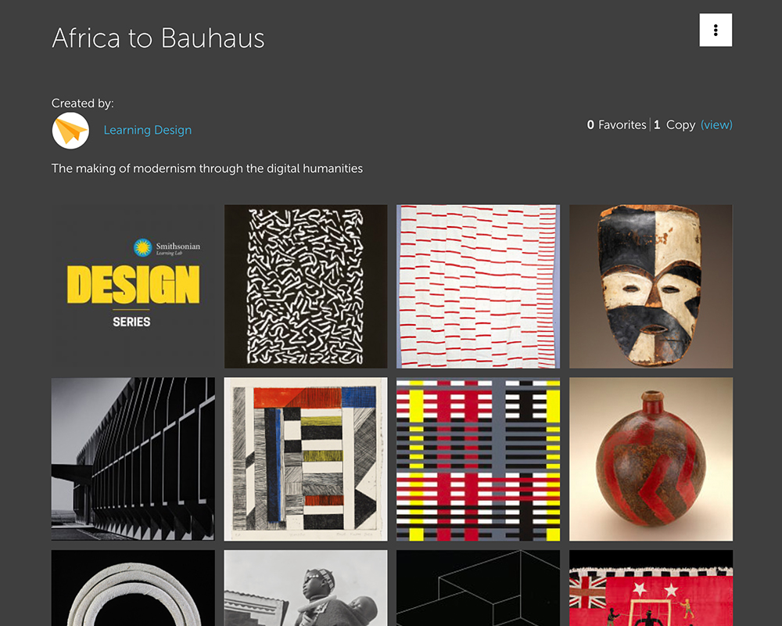Viewport: 782px width, 626px height.
Task: Select the geometric abstract print thumbnail
Action: click(306, 459)
